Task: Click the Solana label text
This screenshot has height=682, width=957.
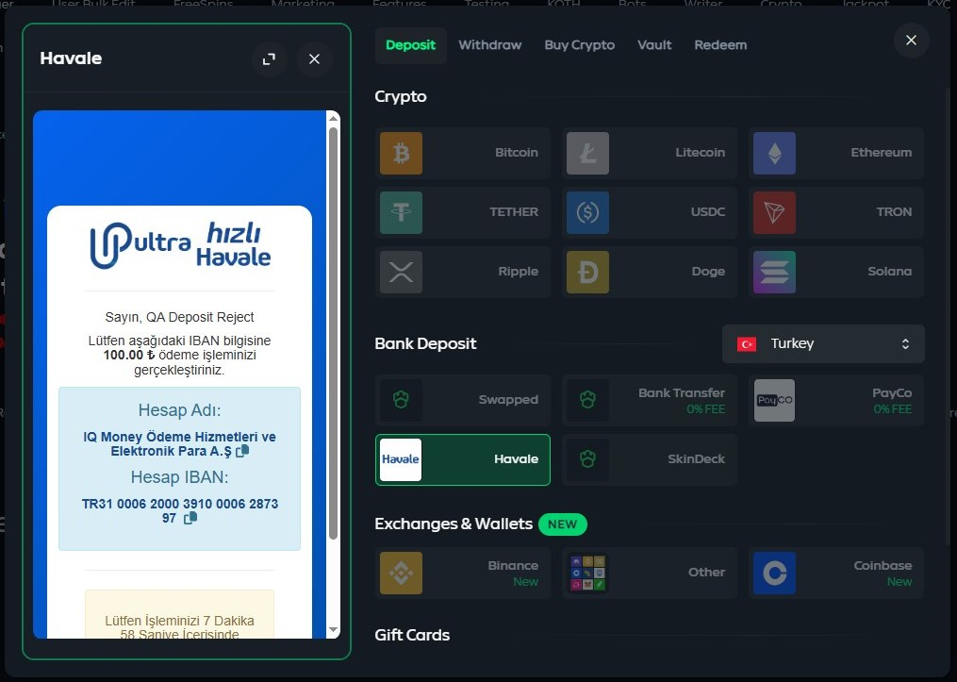Action: (890, 271)
